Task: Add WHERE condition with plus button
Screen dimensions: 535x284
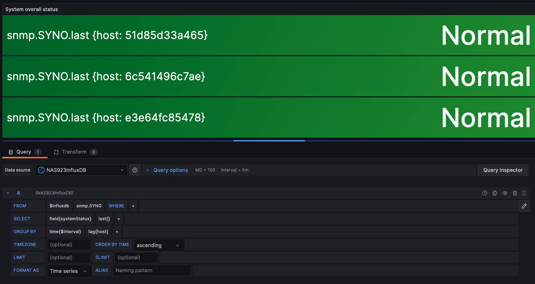Action: click(x=133, y=206)
